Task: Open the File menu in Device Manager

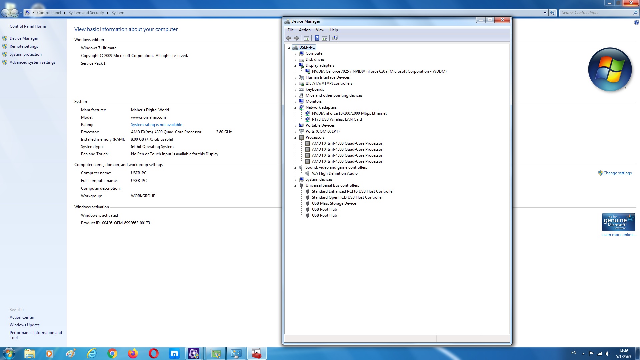Action: pos(291,30)
